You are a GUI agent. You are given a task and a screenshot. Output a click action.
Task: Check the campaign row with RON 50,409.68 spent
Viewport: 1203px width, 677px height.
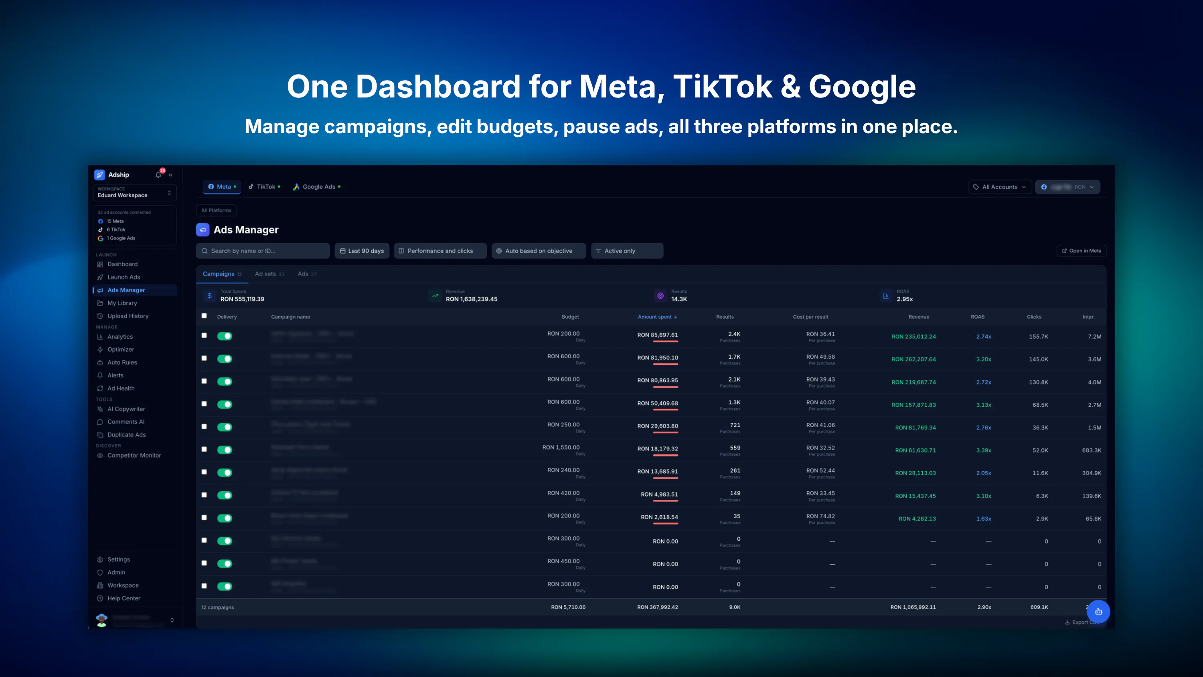pyautogui.click(x=204, y=404)
